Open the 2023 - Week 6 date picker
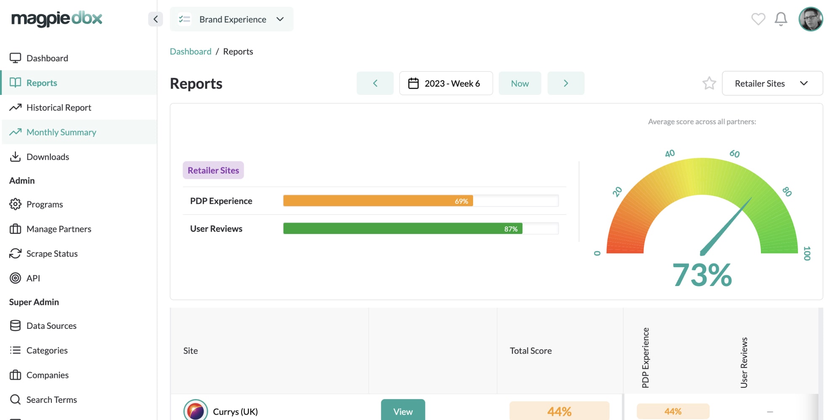Viewport: 835px width, 420px height. click(446, 83)
